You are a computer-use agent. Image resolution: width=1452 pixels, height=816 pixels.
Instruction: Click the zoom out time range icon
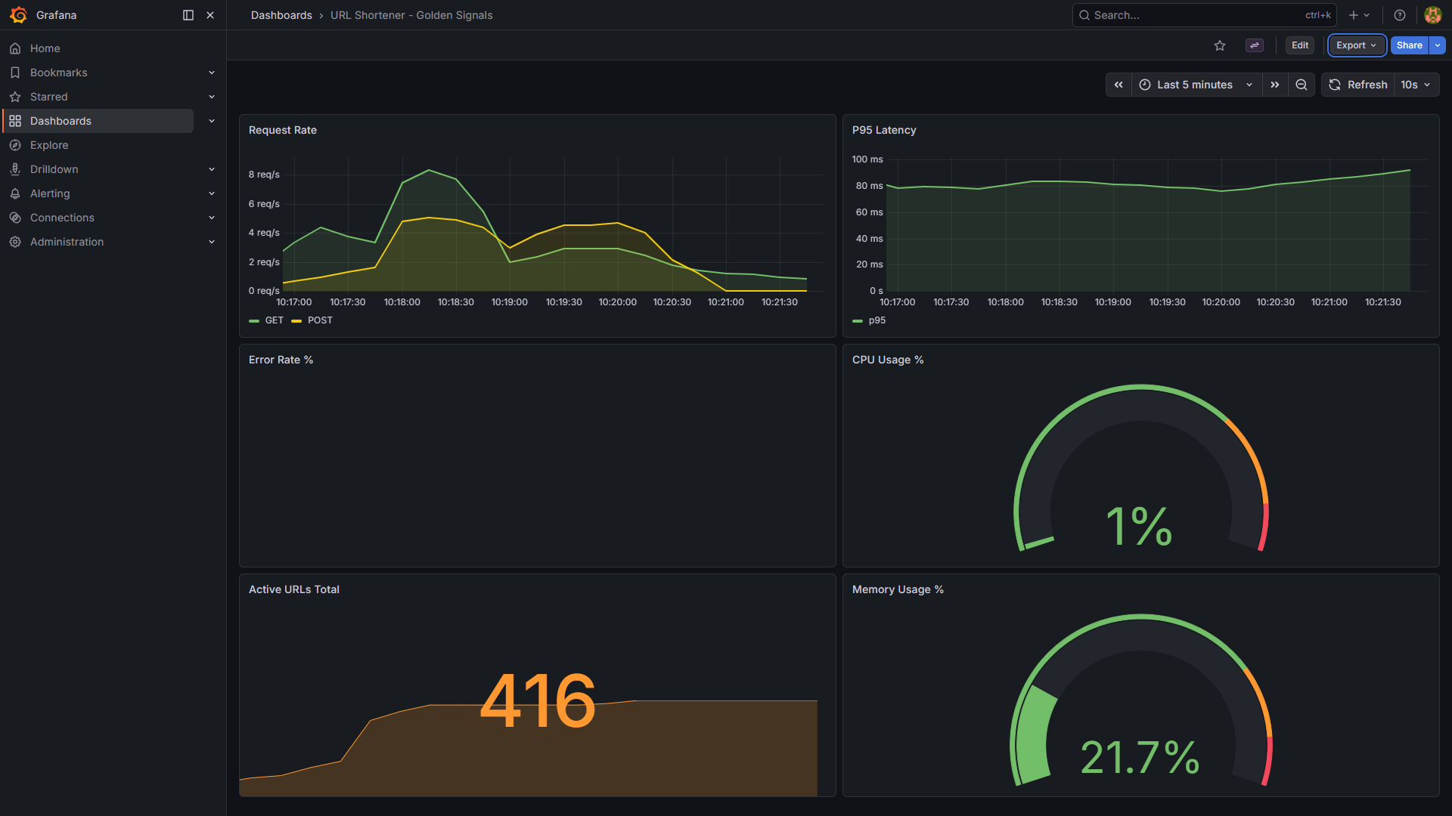click(x=1302, y=85)
